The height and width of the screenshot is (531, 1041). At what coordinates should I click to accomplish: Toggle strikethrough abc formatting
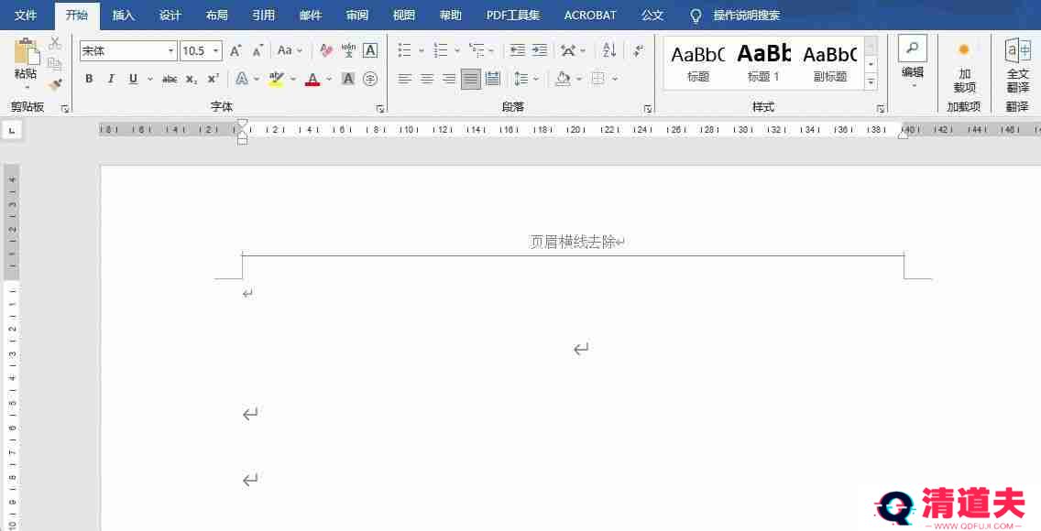click(170, 79)
